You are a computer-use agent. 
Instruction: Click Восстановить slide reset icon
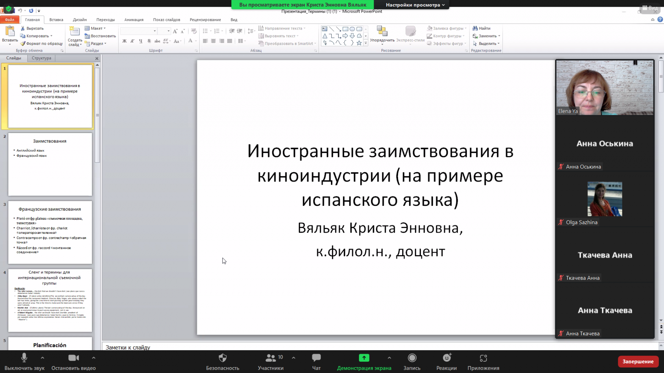tap(87, 36)
